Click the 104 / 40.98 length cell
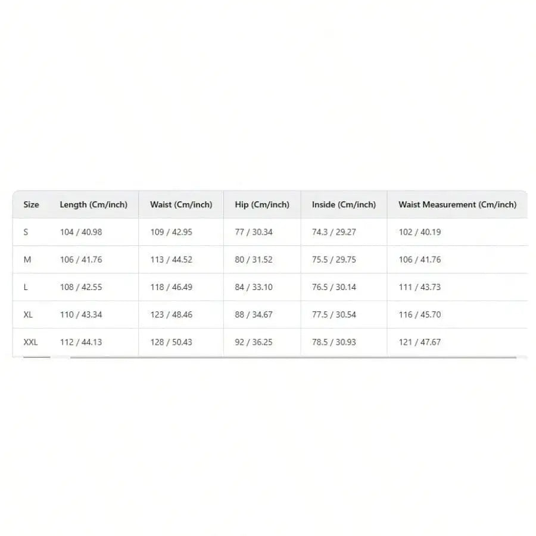The width and height of the screenshot is (536, 536). pos(81,232)
